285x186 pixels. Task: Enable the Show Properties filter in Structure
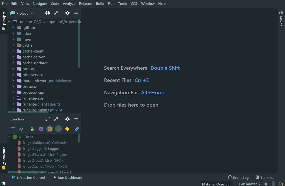(41, 129)
